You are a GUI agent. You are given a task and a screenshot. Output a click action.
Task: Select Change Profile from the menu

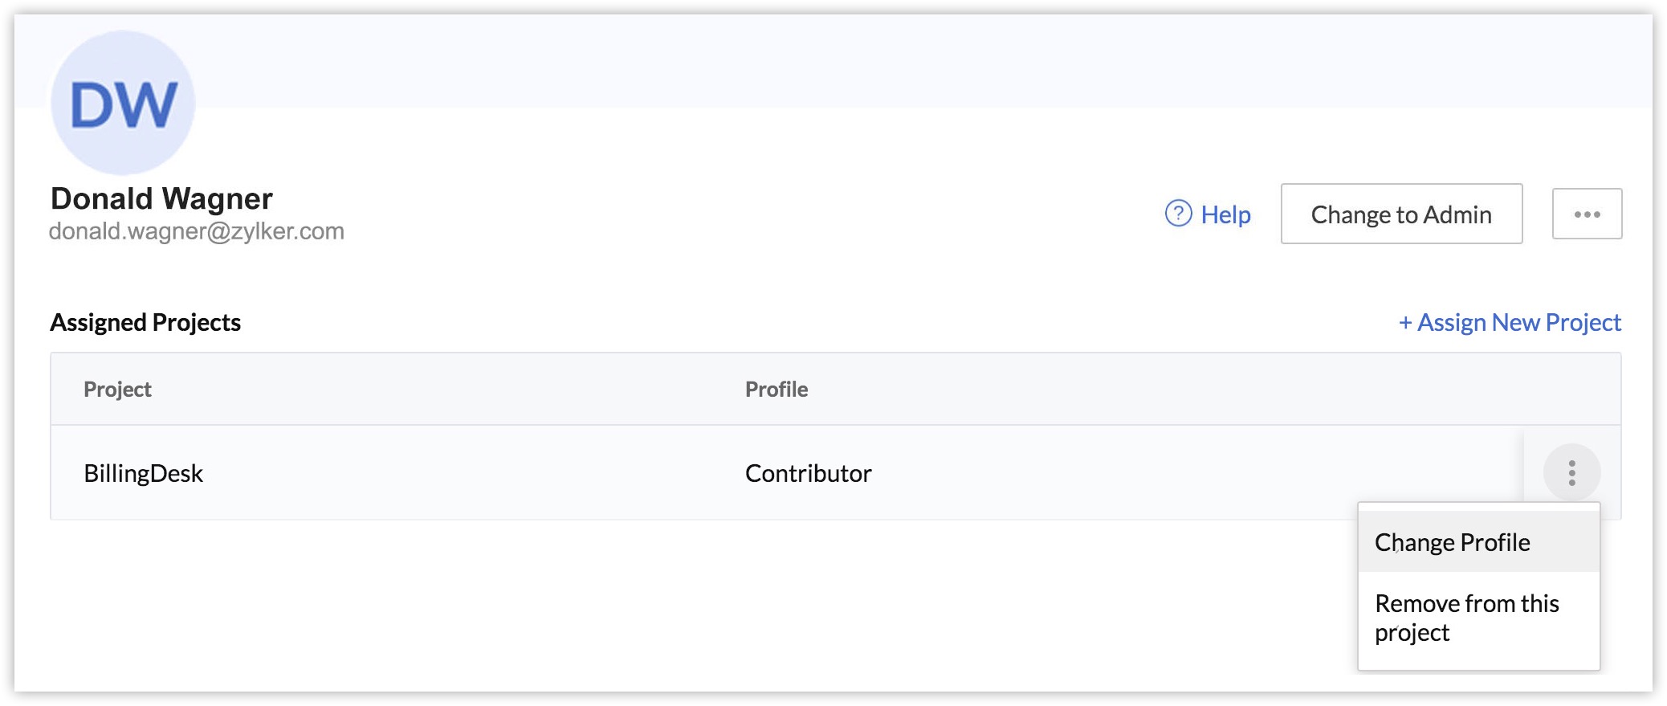(1452, 543)
